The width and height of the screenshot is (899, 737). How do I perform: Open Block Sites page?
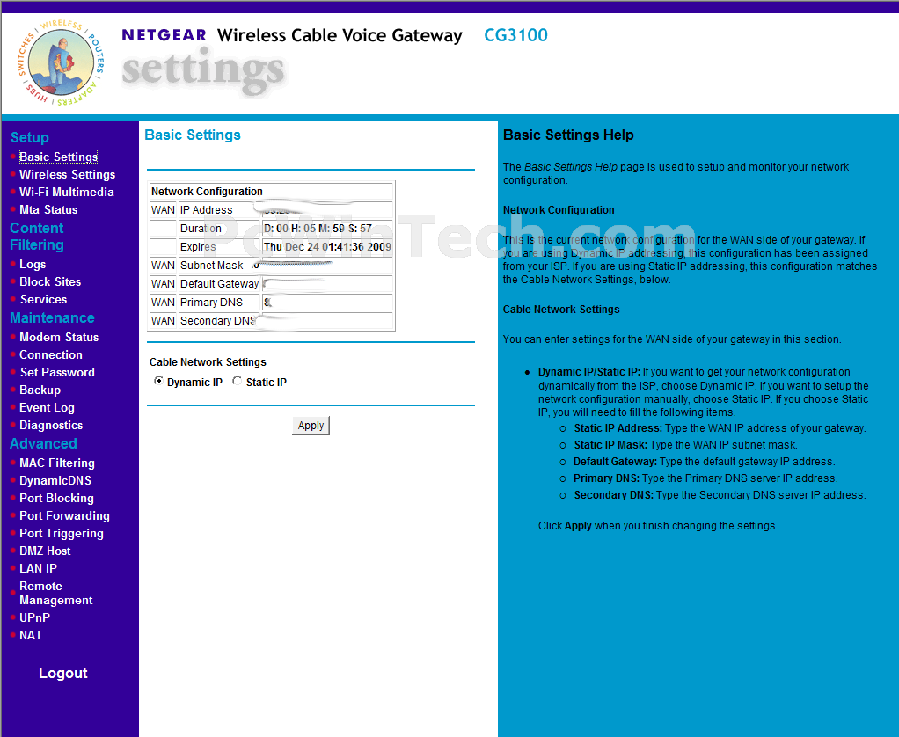[x=50, y=282]
